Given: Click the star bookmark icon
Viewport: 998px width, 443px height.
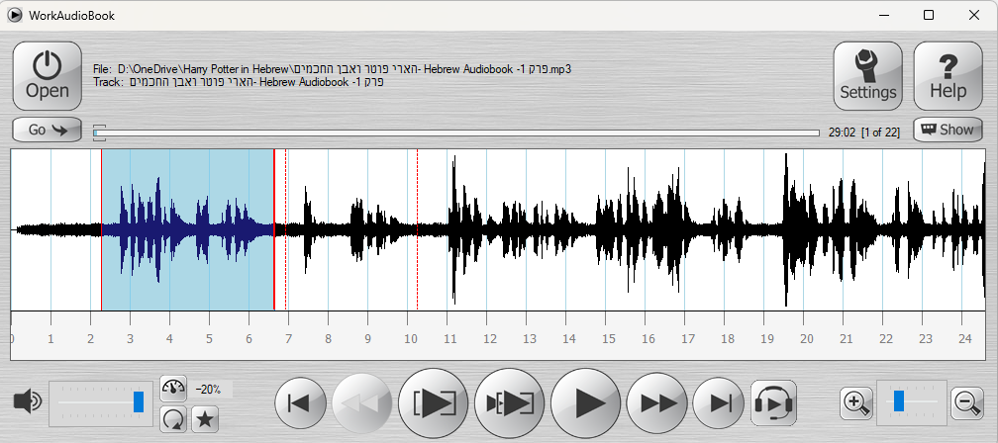Looking at the screenshot, I should [x=205, y=418].
